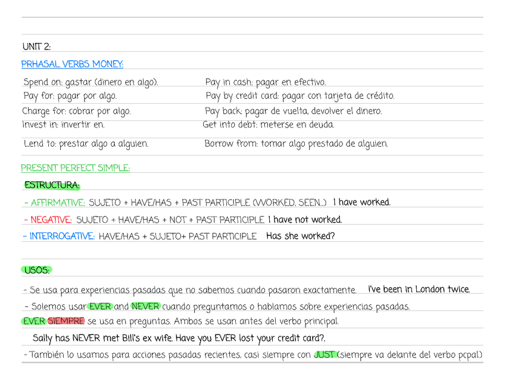Click the 'I've been in London twice' example
505x379 pixels.
419,290
